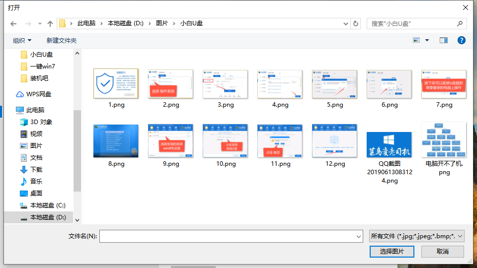This screenshot has width=477, height=268.
Task: Open the file type filter dropdown
Action: pyautogui.click(x=416, y=236)
